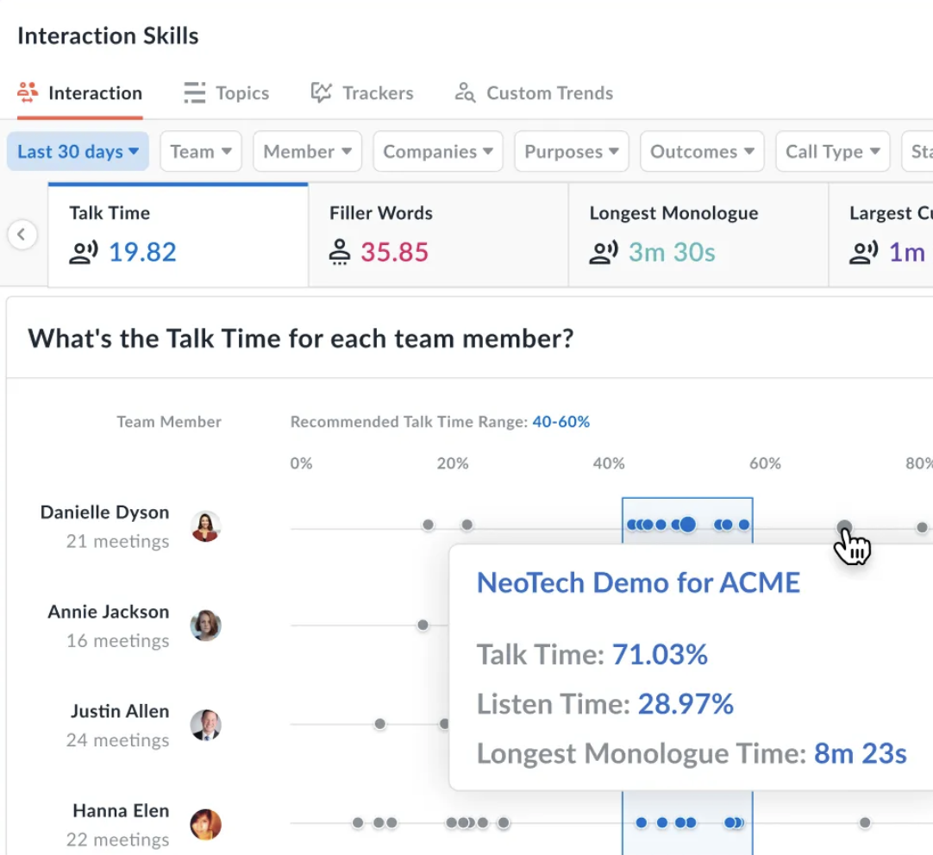Image resolution: width=933 pixels, height=855 pixels.
Task: Click the 40-60% recommended range link
Action: click(x=561, y=422)
